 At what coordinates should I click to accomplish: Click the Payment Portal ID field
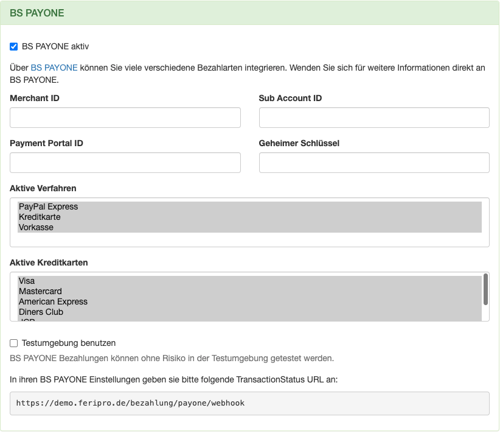tap(125, 163)
